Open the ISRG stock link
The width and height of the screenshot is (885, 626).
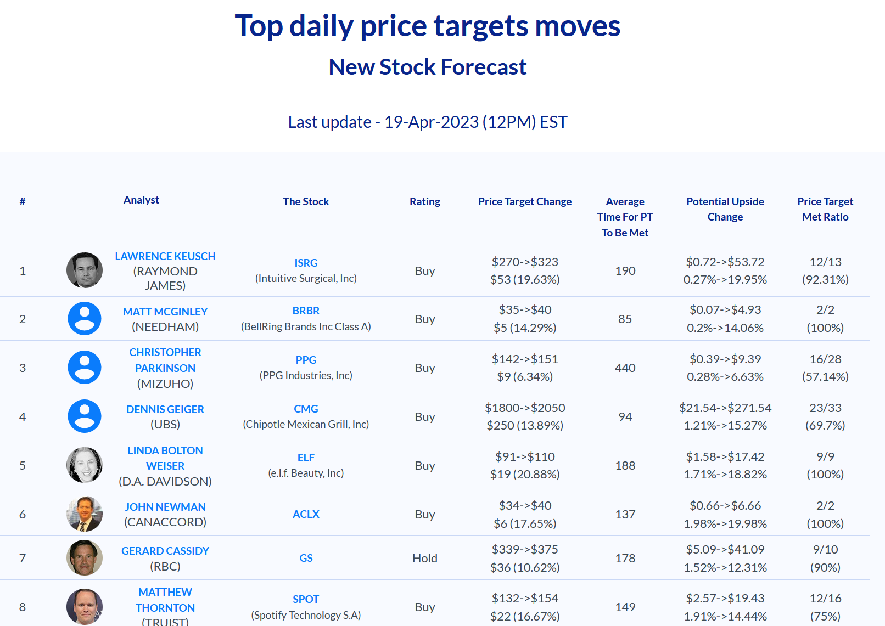[306, 263]
